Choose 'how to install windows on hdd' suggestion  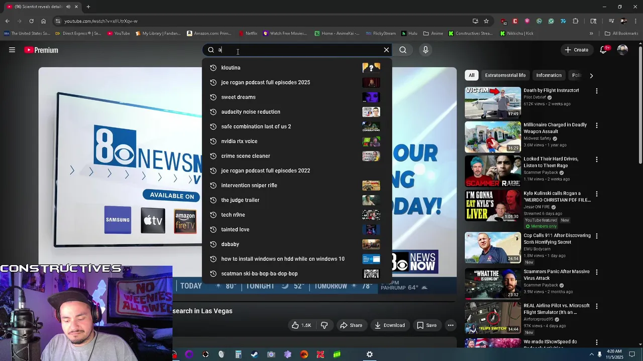pyautogui.click(x=296, y=259)
